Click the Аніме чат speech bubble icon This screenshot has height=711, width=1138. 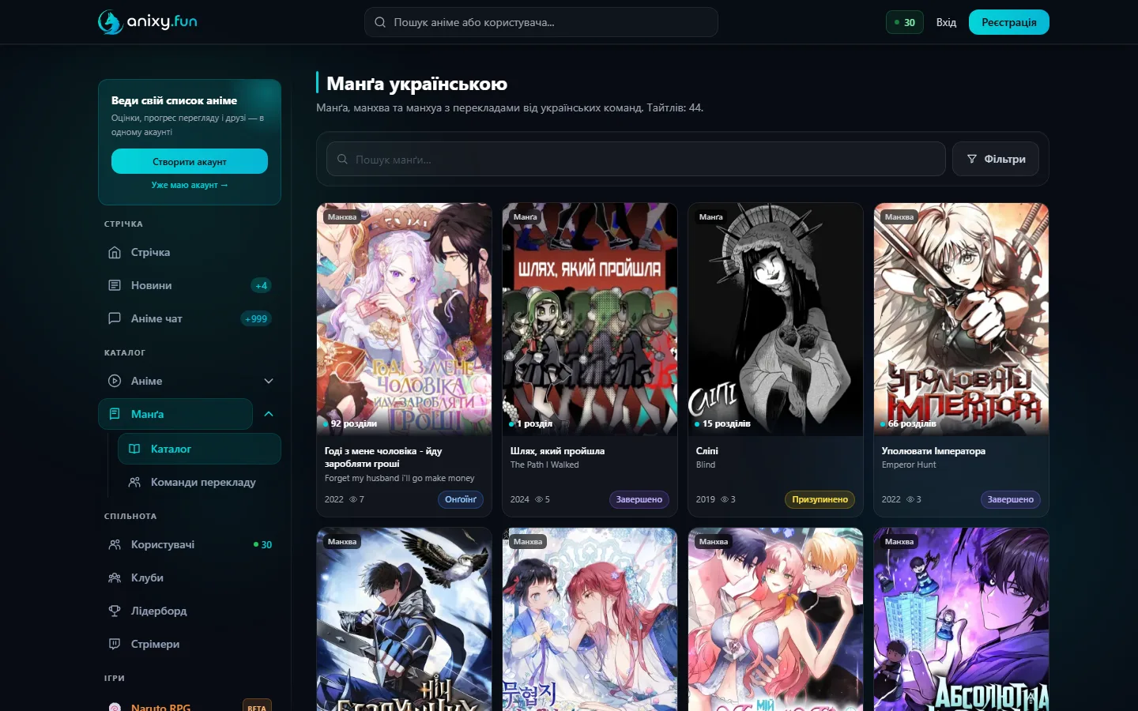click(115, 318)
